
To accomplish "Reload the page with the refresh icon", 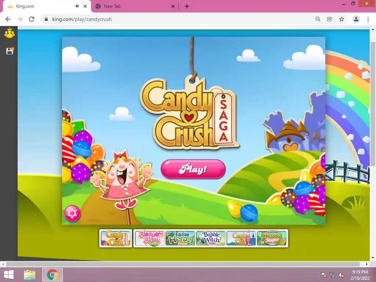I will coord(32,19).
